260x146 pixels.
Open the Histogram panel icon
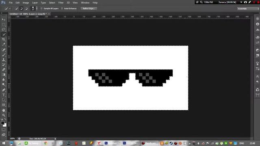(x=258, y=30)
